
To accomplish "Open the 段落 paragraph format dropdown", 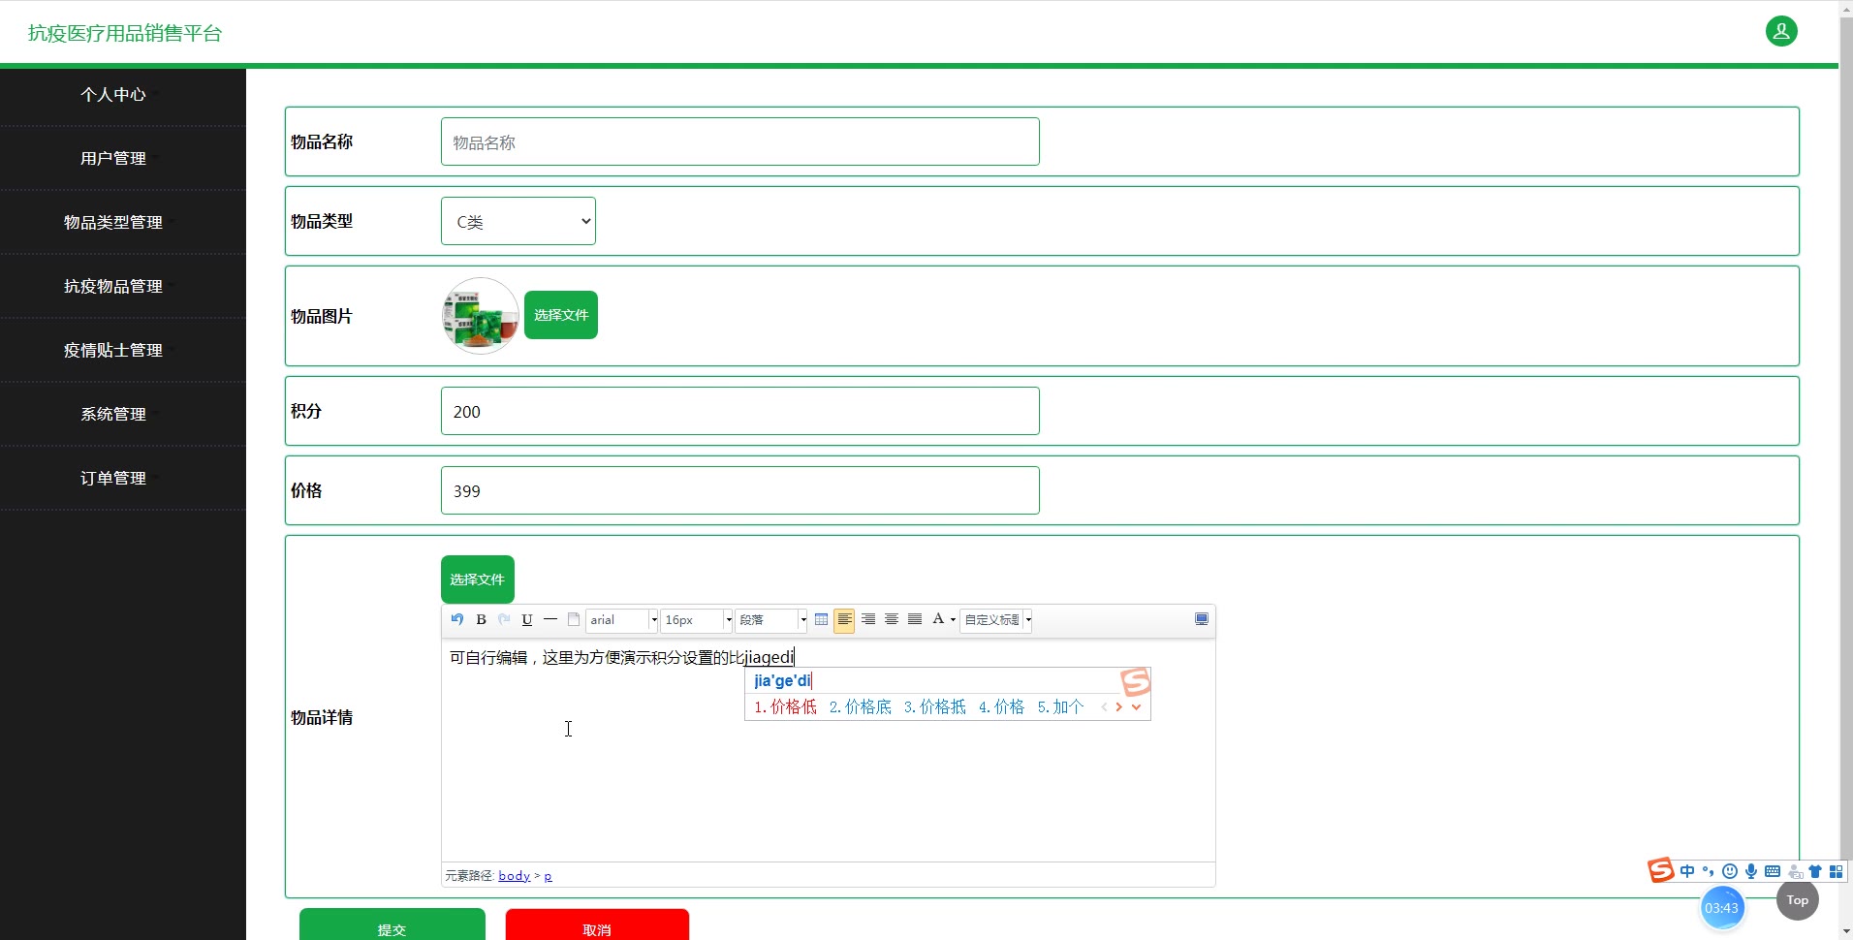I will [x=771, y=619].
